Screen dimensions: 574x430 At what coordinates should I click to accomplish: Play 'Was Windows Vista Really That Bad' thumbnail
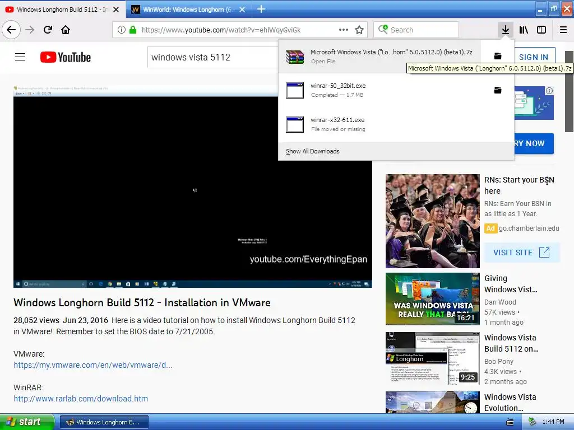click(x=432, y=299)
